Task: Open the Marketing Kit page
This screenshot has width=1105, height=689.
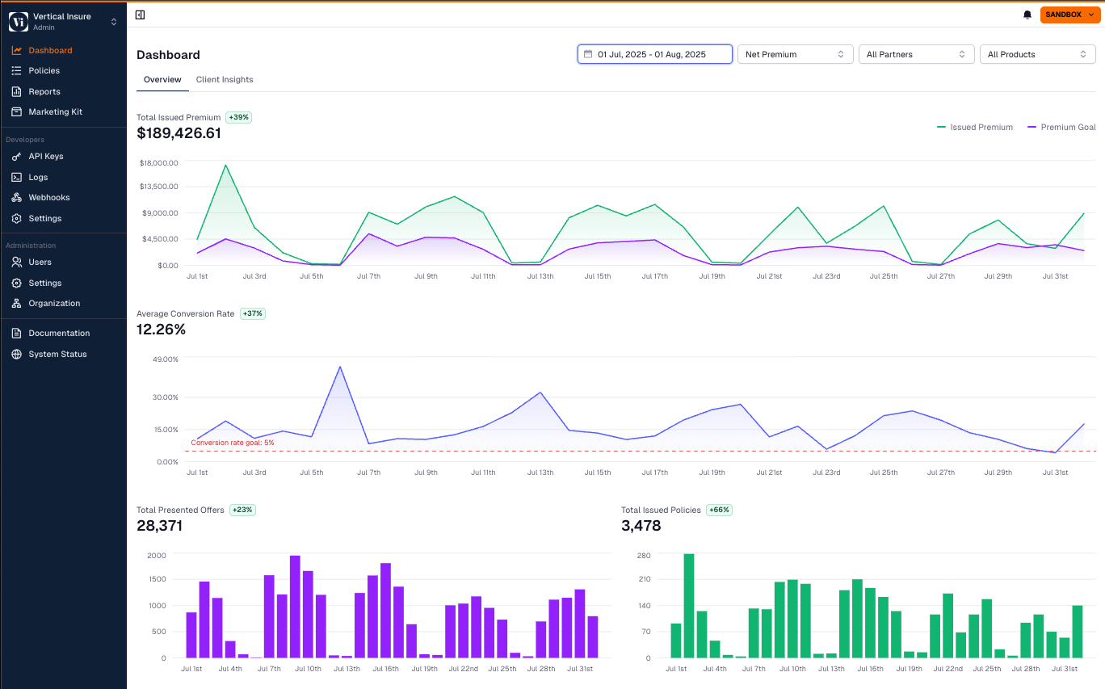Action: 55,112
